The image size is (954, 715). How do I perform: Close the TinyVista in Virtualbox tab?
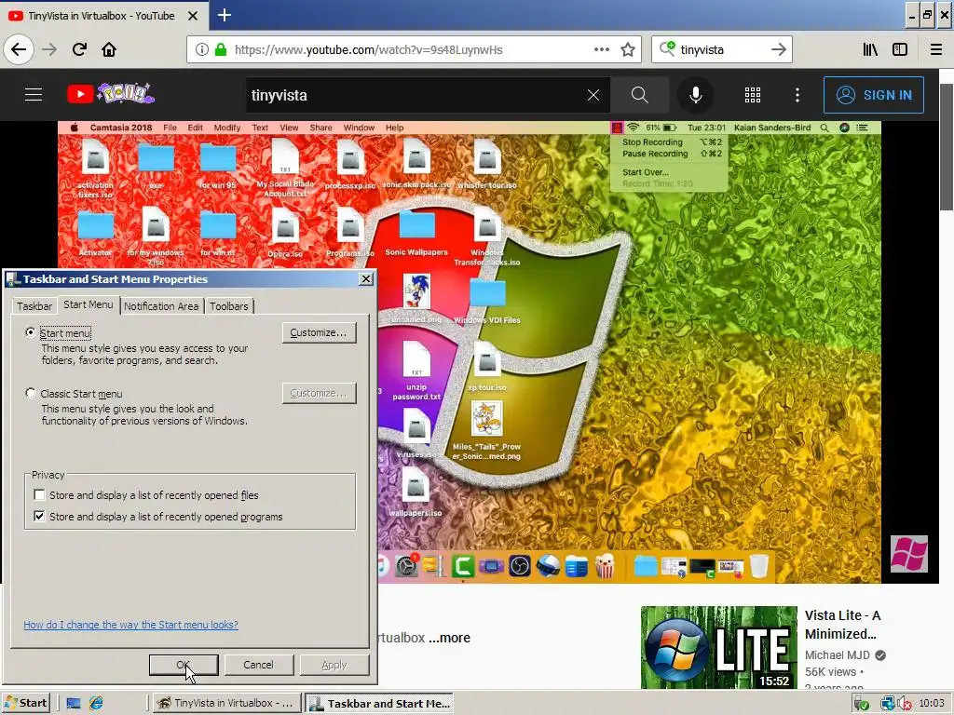coord(192,16)
